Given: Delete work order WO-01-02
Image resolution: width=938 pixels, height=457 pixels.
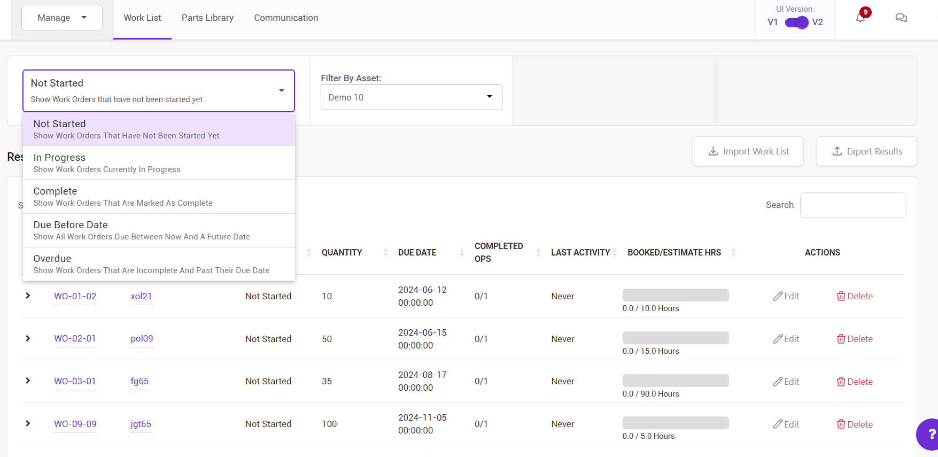Looking at the screenshot, I should [855, 296].
